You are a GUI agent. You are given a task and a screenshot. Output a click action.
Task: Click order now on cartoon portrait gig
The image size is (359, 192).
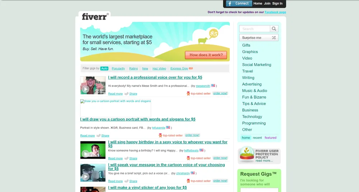pyautogui.click(x=192, y=135)
